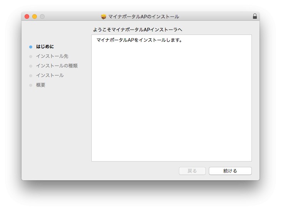Click the blue bullet beside はじめに

coord(31,47)
